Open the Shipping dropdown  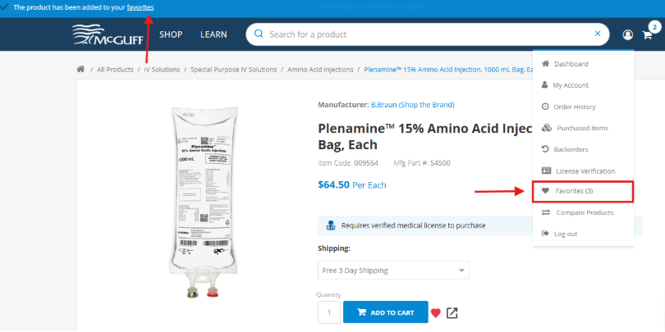tap(393, 271)
